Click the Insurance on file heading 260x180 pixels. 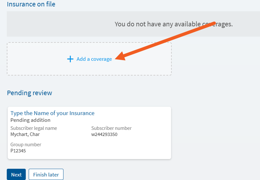click(x=31, y=4)
